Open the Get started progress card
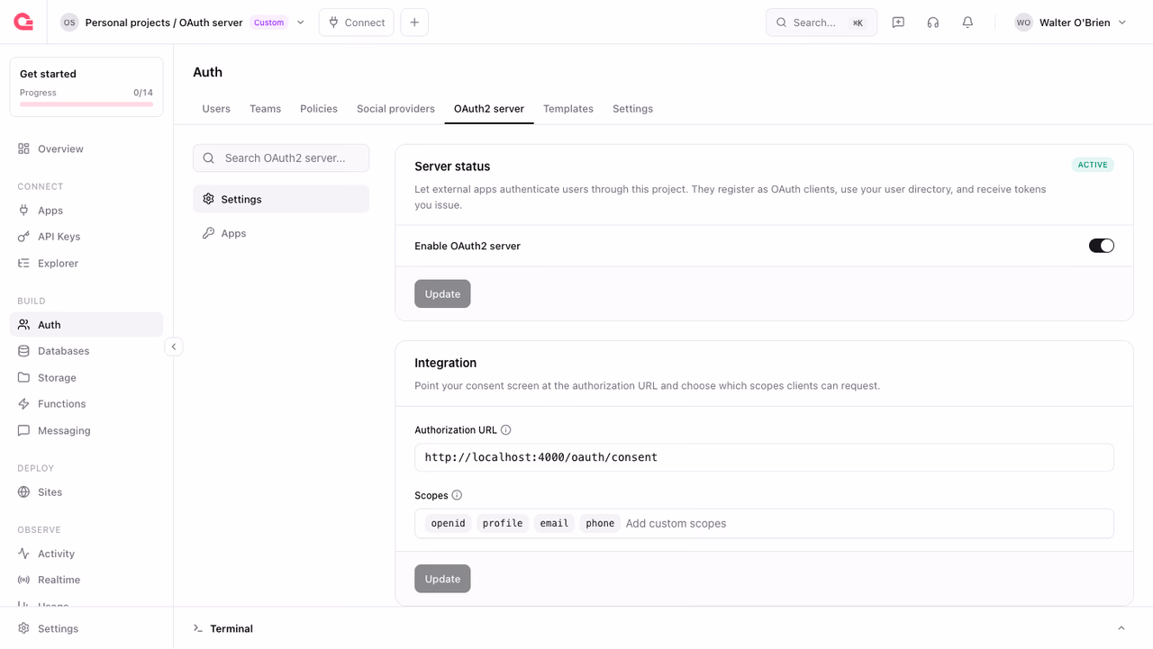 (86, 87)
